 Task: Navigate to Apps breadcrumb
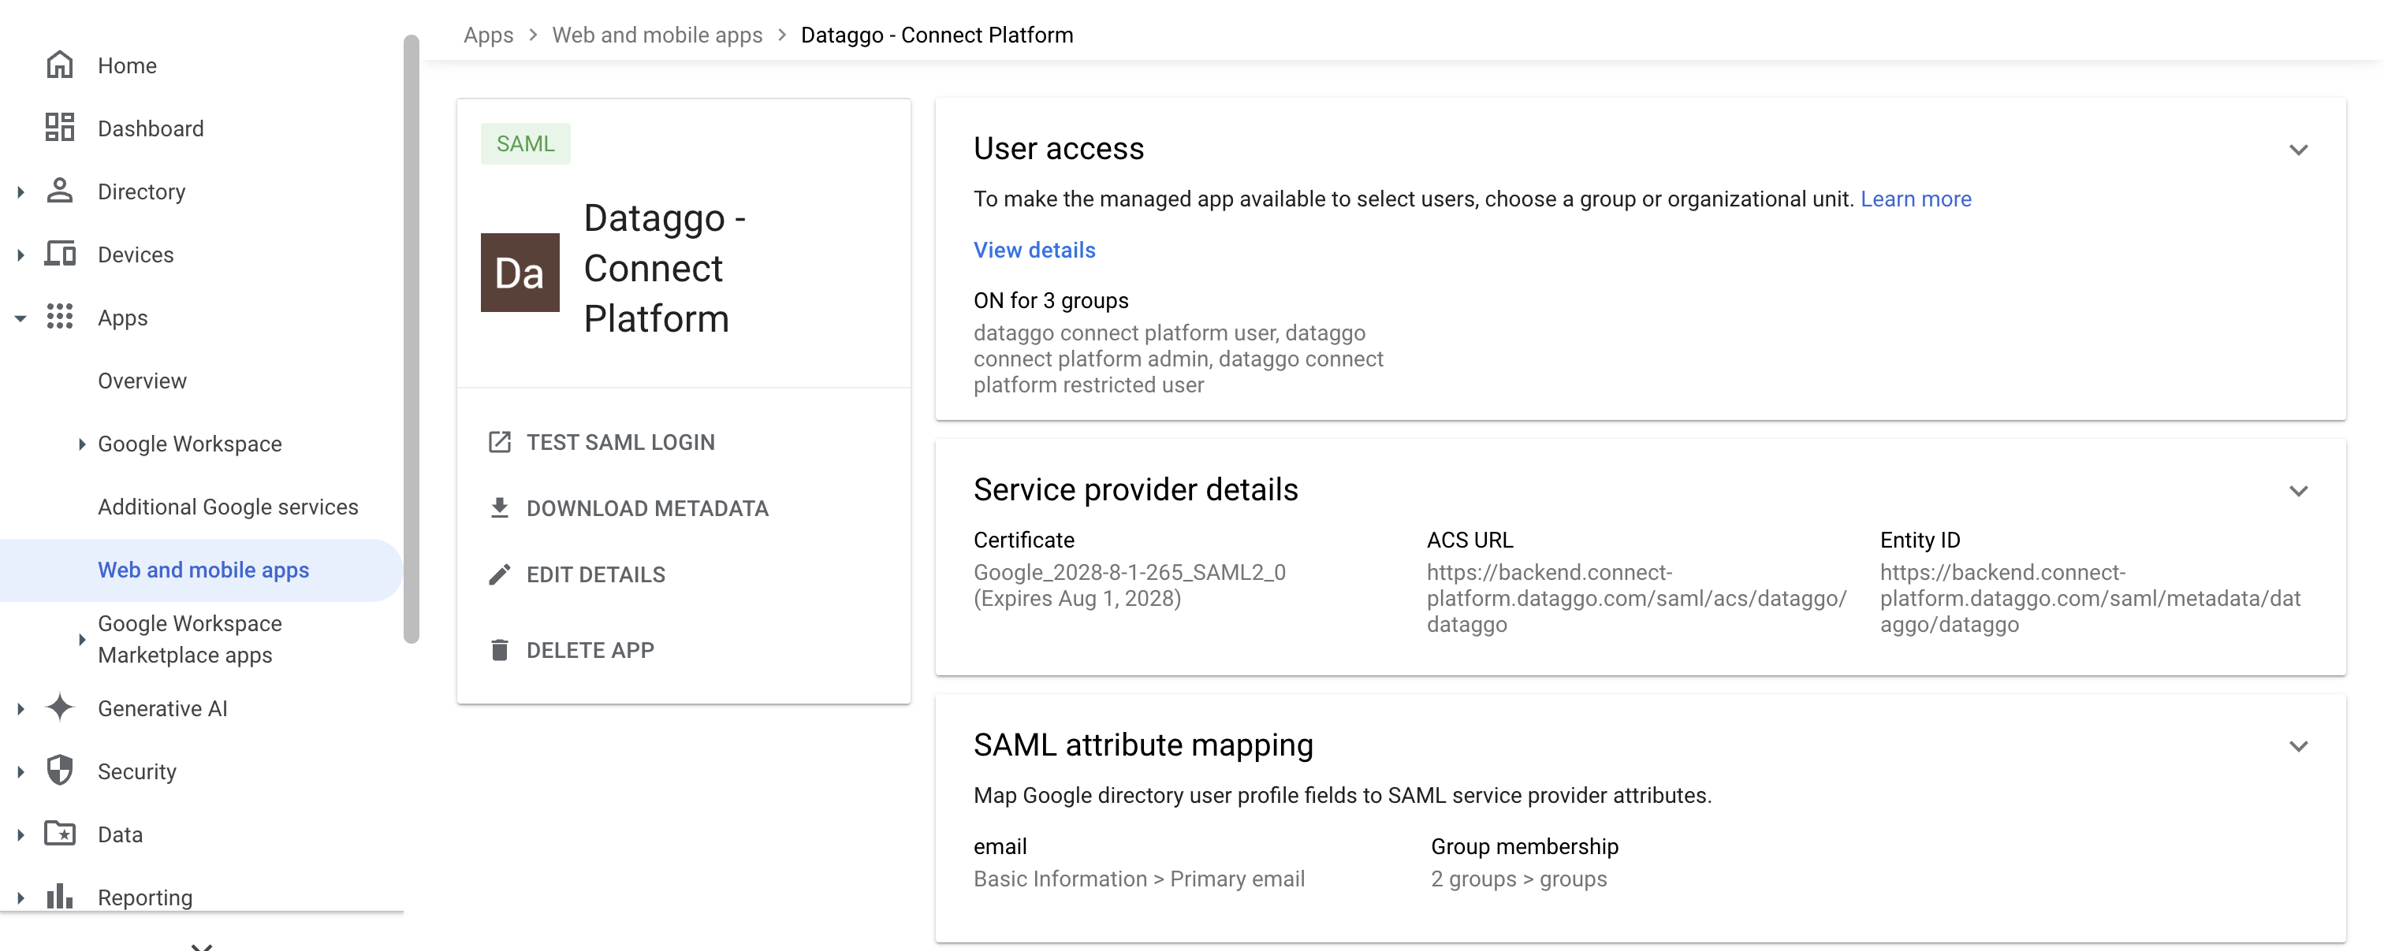[488, 34]
